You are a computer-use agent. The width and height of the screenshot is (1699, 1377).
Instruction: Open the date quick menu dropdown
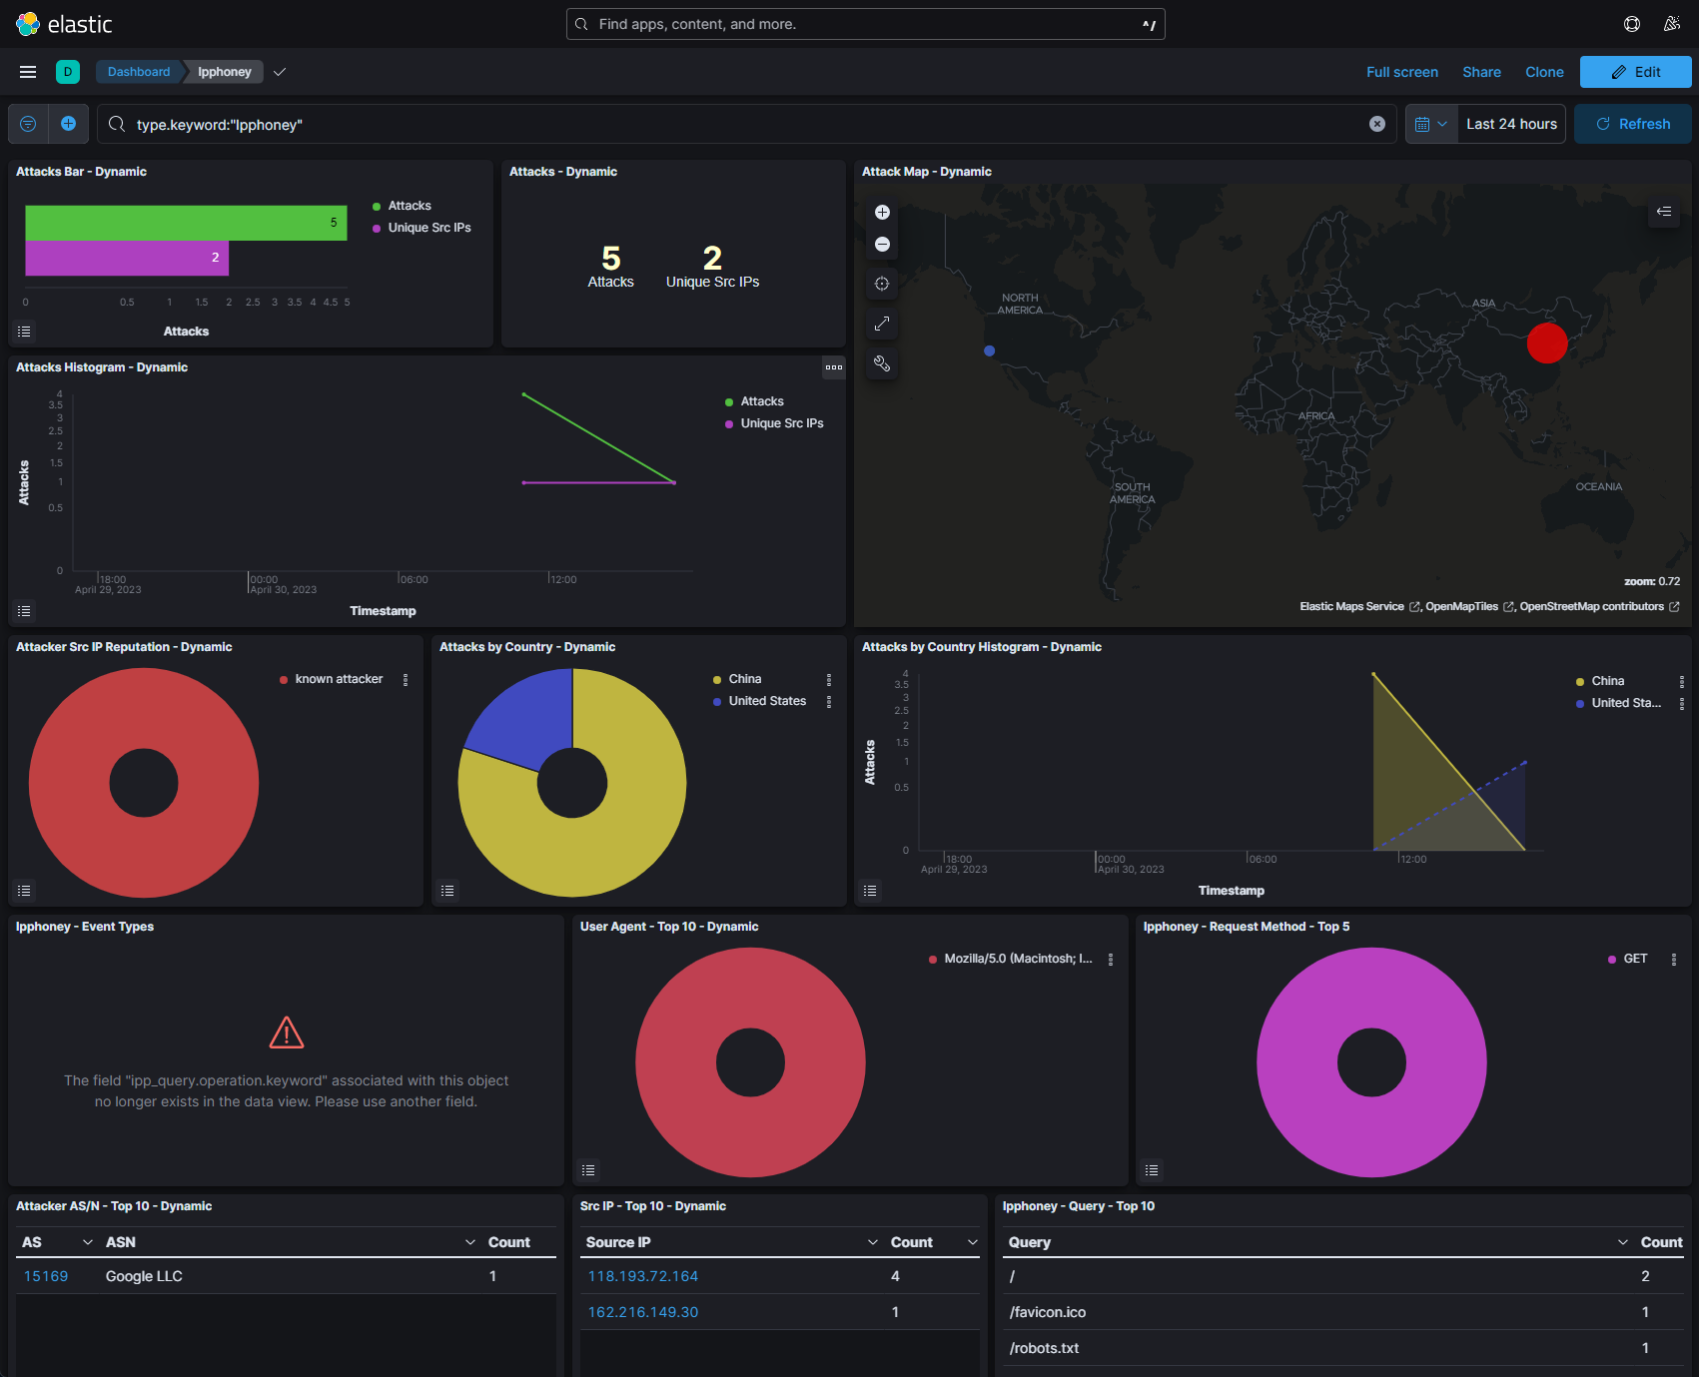point(1430,124)
